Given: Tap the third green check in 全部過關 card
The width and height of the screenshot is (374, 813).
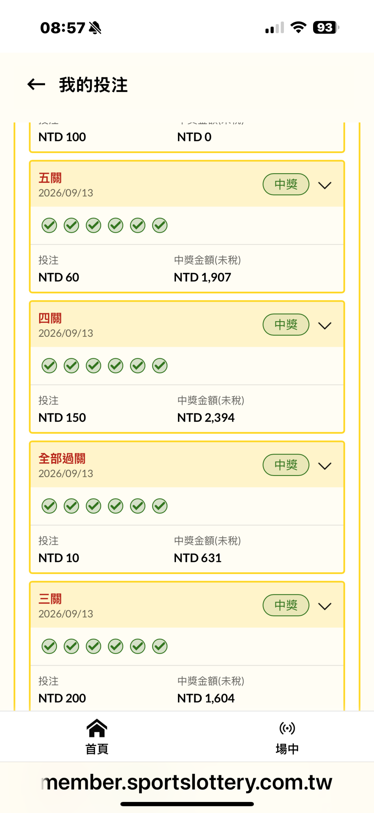Looking at the screenshot, I should pyautogui.click(x=93, y=506).
